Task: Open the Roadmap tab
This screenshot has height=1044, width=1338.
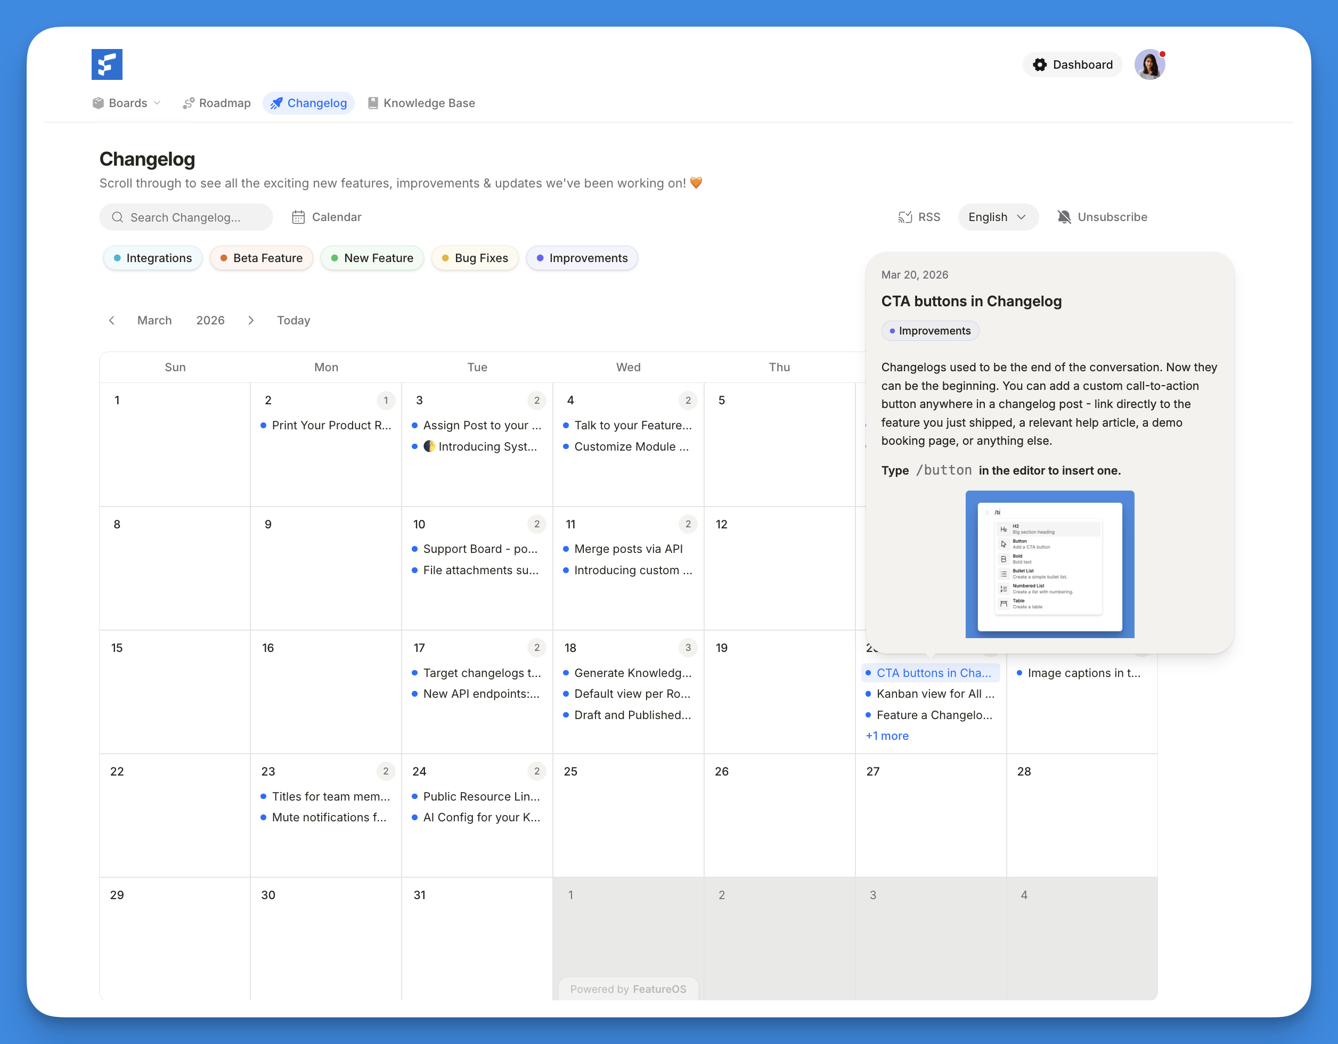Action: (x=217, y=103)
